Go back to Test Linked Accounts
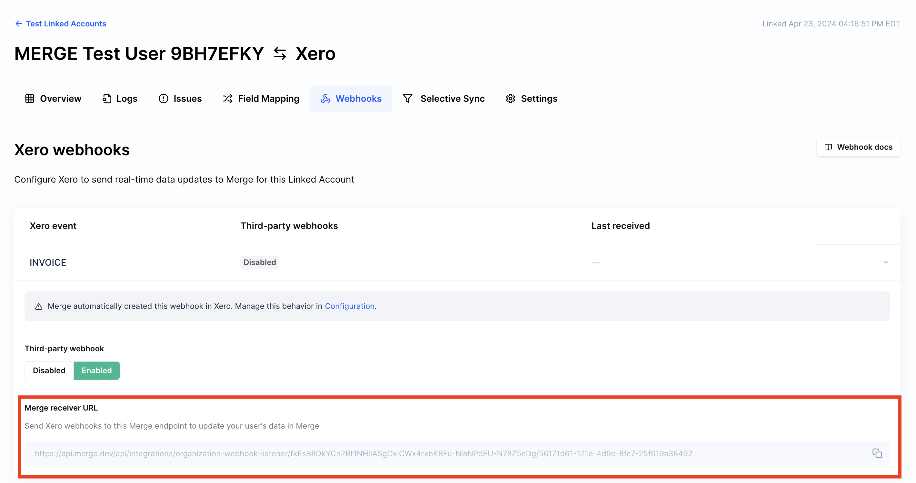This screenshot has width=916, height=483. coord(66,24)
